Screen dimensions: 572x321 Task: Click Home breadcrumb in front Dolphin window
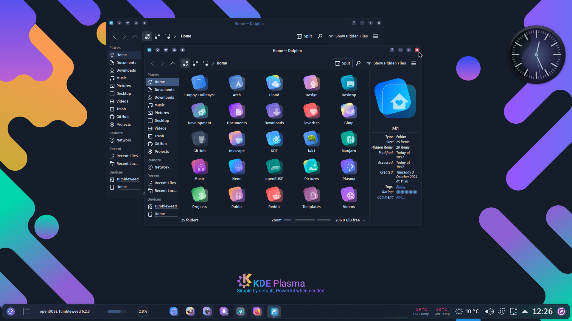click(x=222, y=63)
